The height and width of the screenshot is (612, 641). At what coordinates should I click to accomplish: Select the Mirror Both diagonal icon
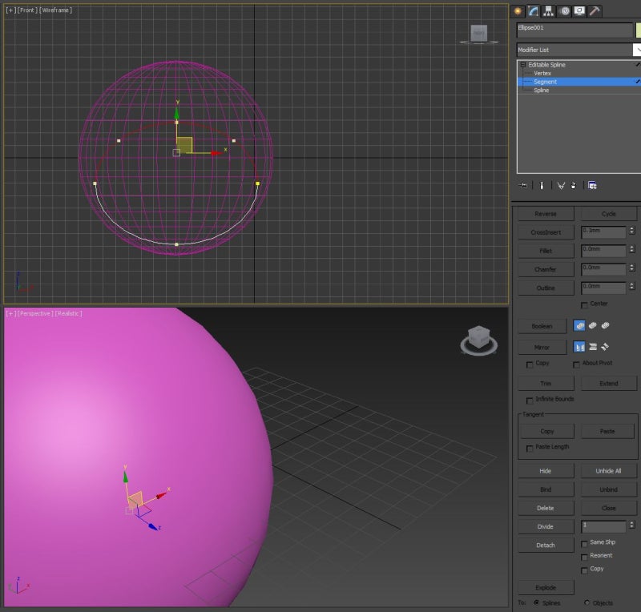tap(607, 347)
